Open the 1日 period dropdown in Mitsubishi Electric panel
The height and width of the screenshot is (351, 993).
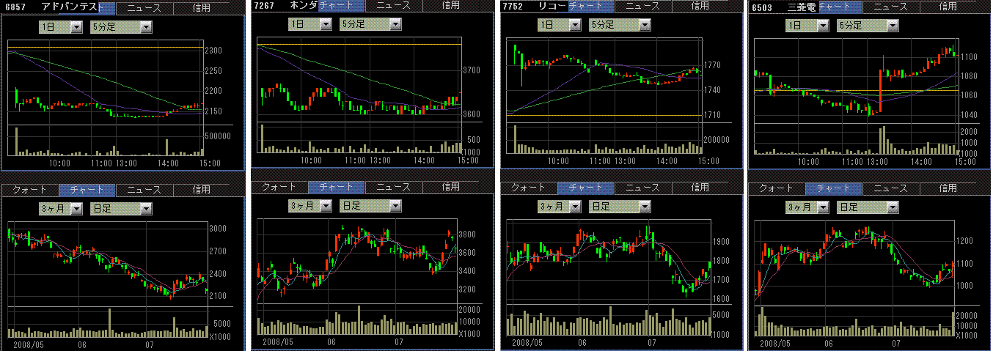808,25
